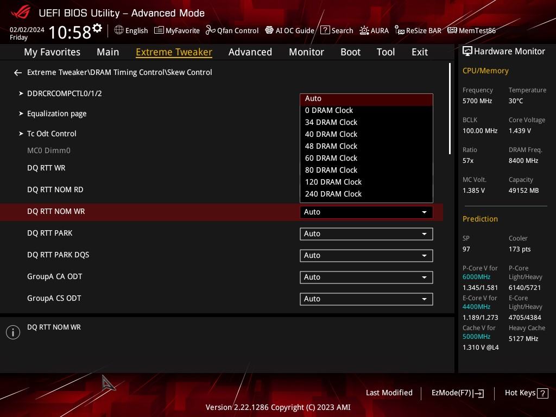556x417 pixels.
Task: Go back using the left arrow
Action: (x=18, y=73)
